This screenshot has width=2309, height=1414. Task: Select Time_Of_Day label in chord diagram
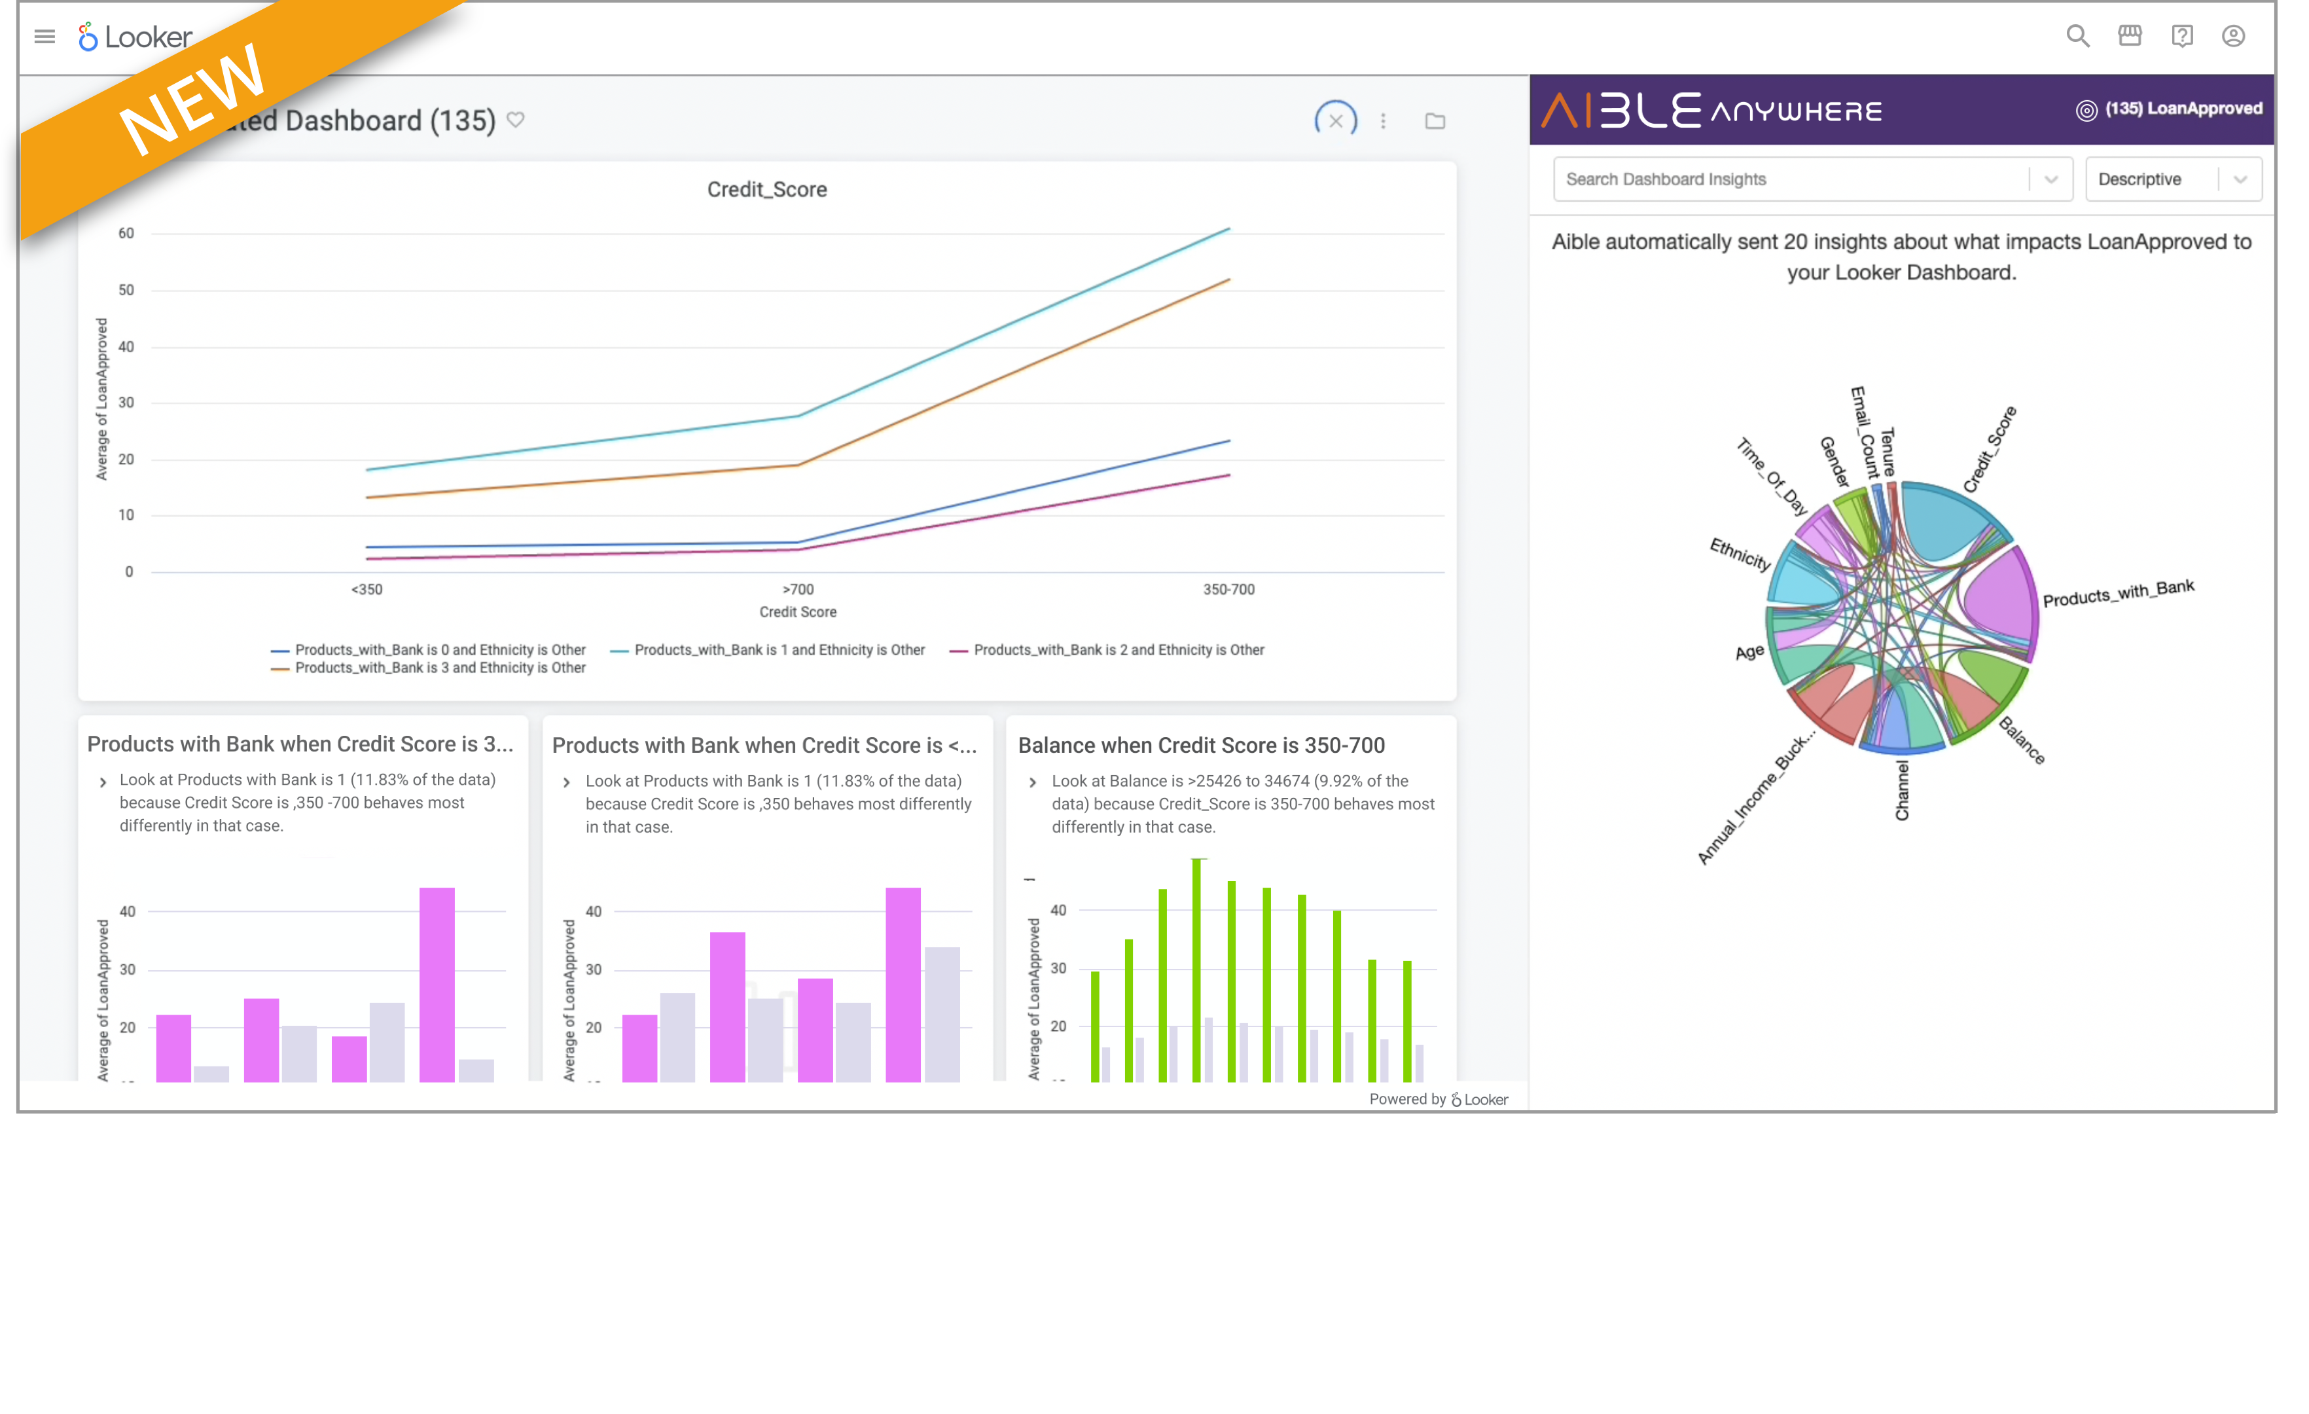click(1771, 476)
